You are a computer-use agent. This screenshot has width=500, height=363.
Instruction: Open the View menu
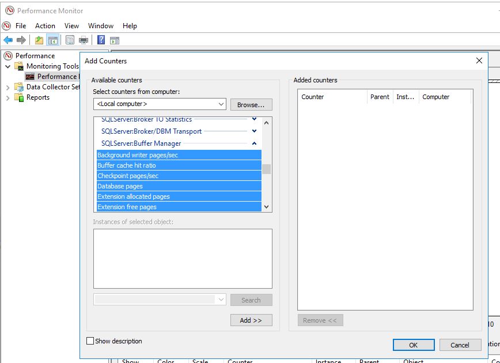pos(71,26)
